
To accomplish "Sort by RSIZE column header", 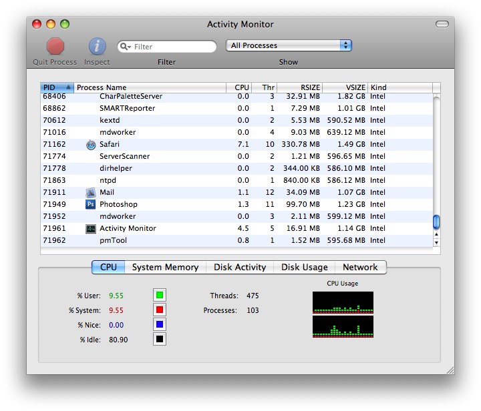I will click(300, 87).
